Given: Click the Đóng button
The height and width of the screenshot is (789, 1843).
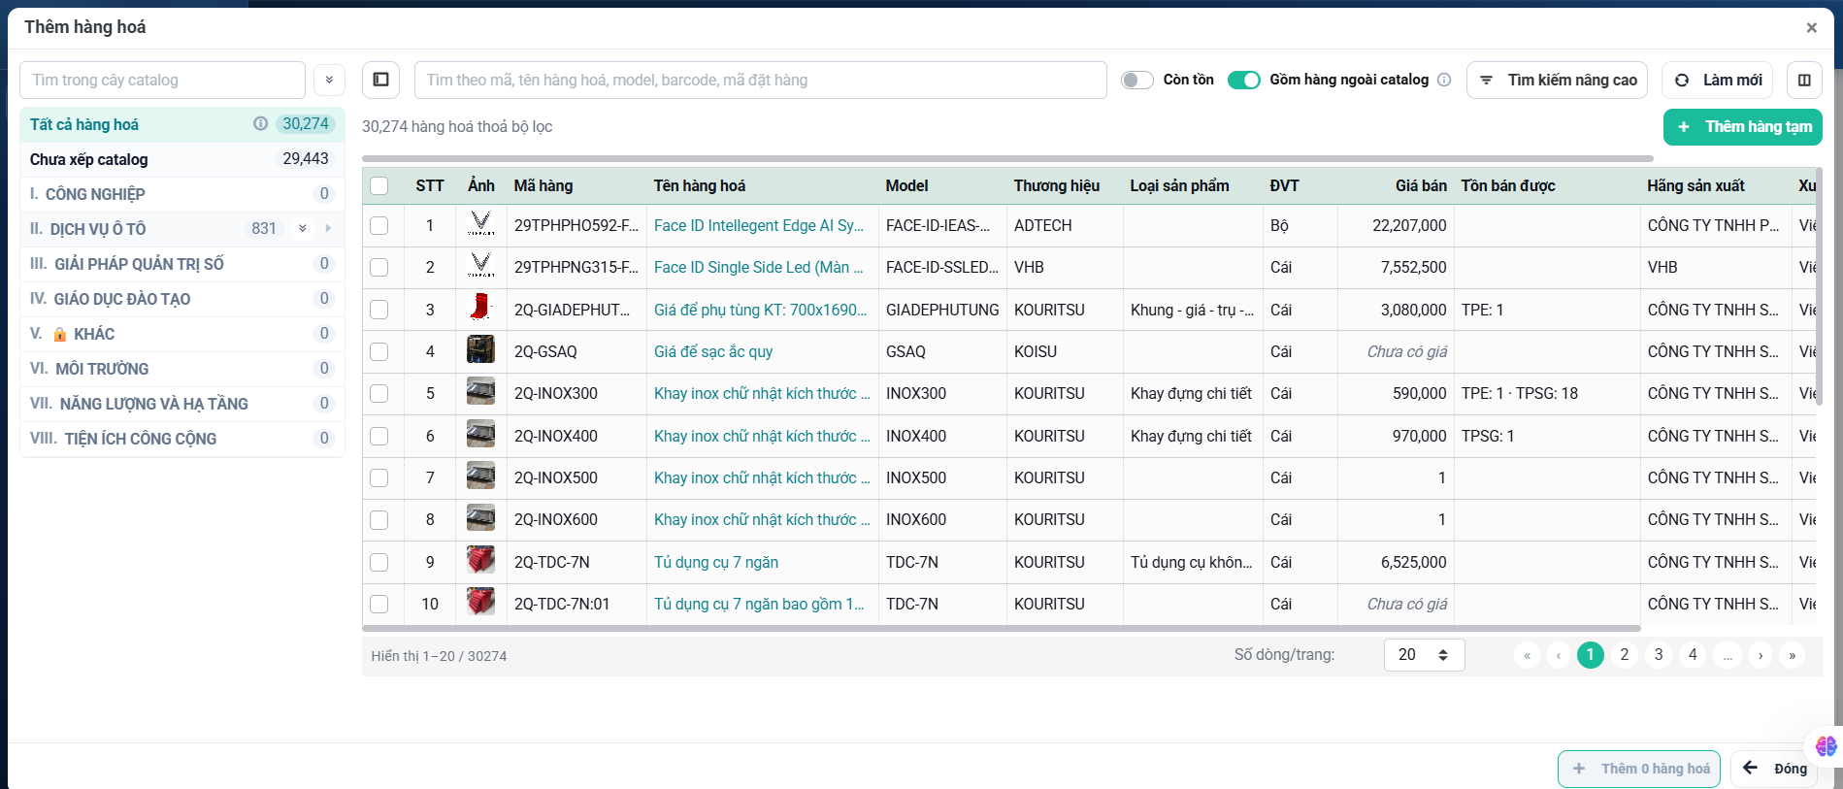Looking at the screenshot, I should pos(1775,769).
